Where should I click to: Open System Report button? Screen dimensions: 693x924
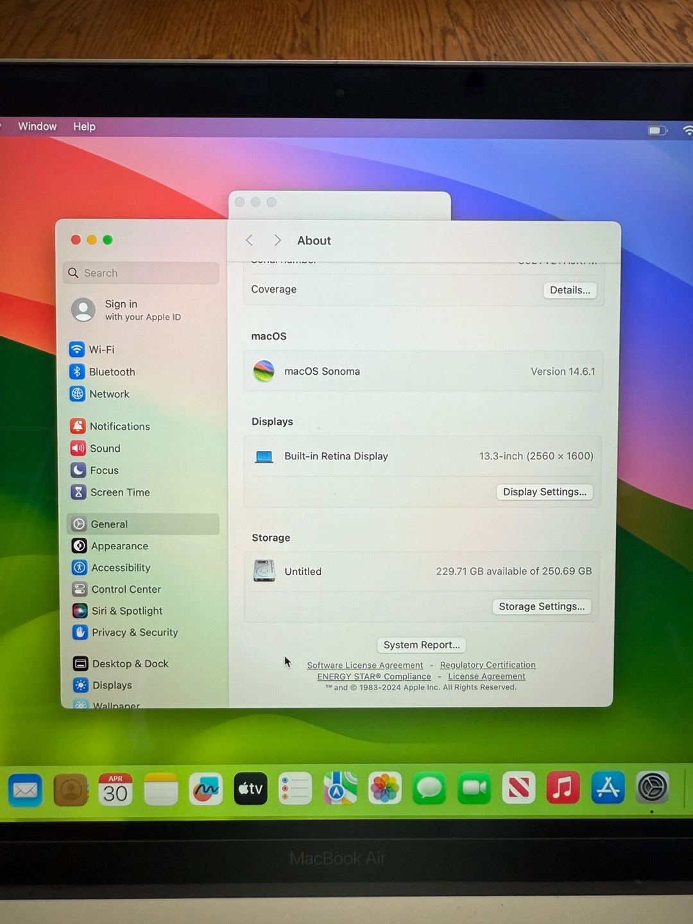pyautogui.click(x=422, y=645)
